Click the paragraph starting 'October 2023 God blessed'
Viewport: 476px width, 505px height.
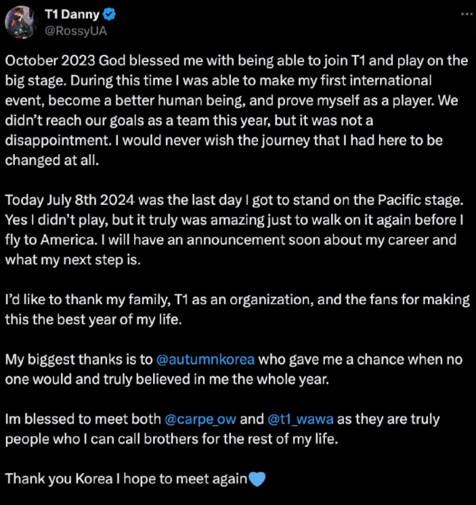(236, 110)
